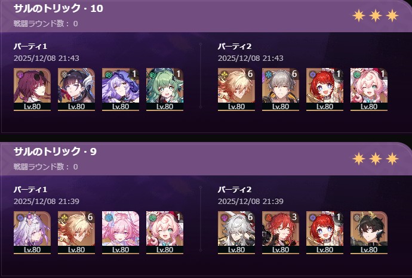412x278 pixels.
Task: Click the dark-haired horned character in stage 9 Party 2
Action: coord(368,232)
